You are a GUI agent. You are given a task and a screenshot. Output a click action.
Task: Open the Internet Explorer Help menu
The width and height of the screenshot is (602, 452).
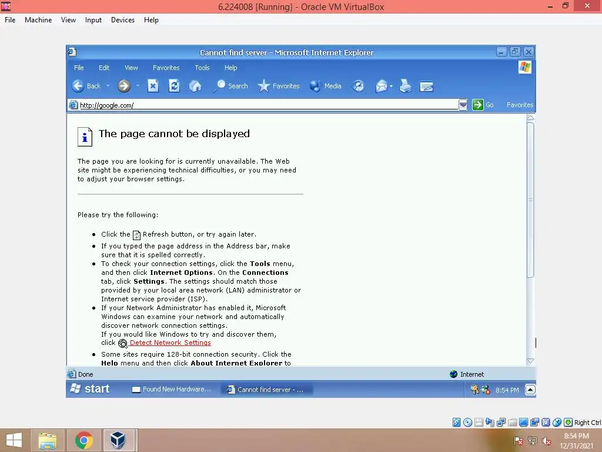pyautogui.click(x=230, y=68)
